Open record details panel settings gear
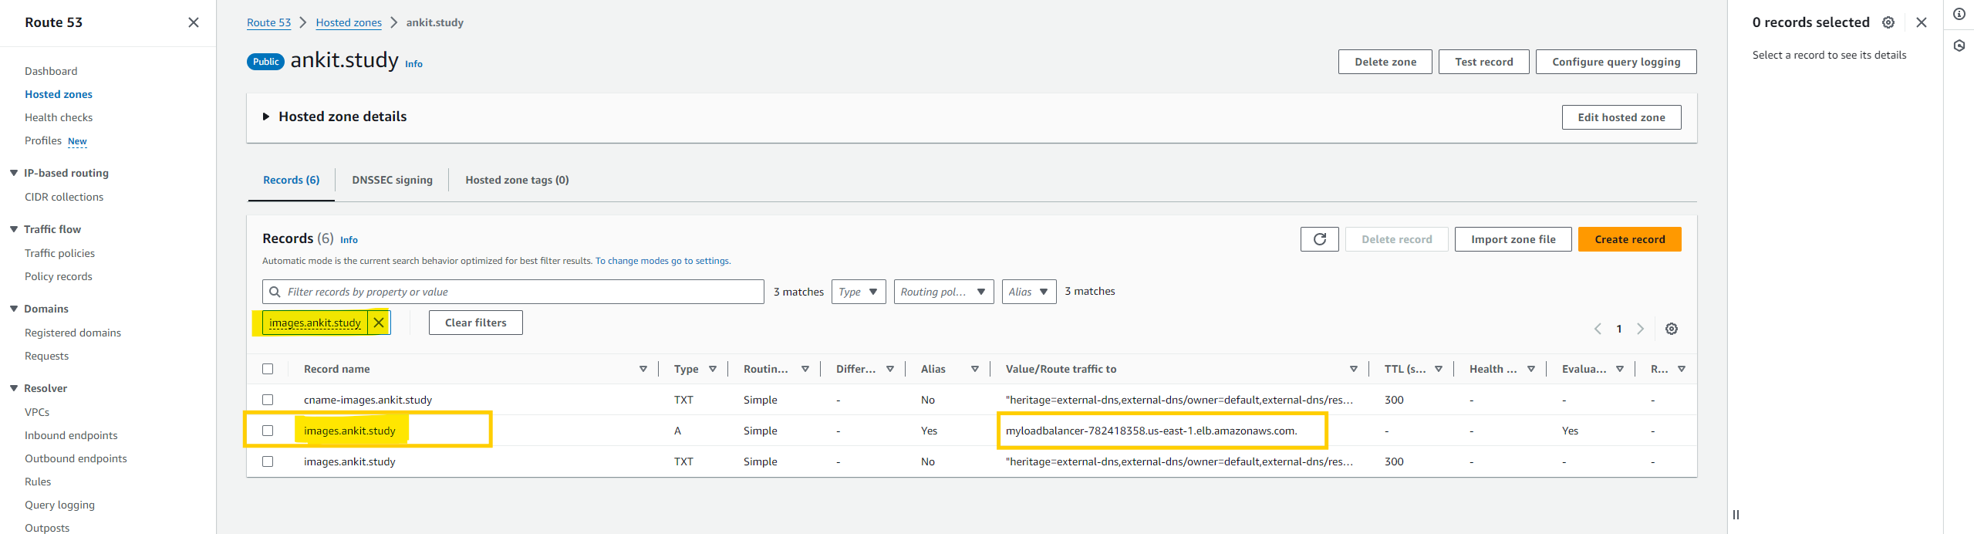Screen dimensions: 1974x534 (1888, 22)
